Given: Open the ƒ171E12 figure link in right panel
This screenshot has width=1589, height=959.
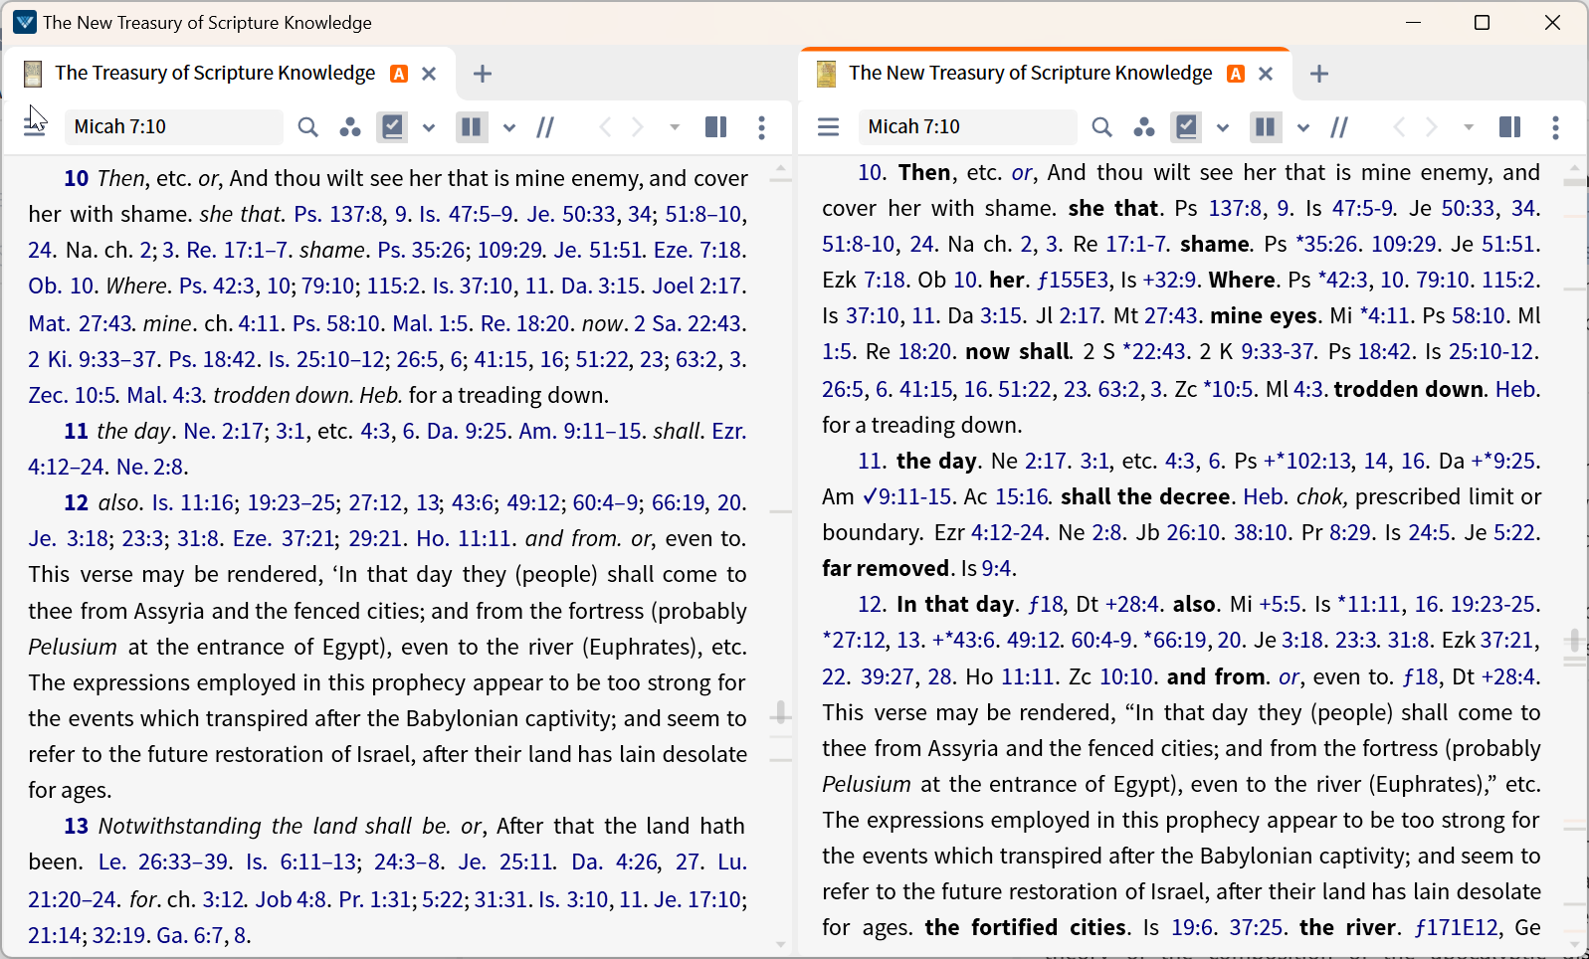Looking at the screenshot, I should coord(1457,927).
